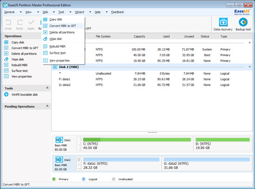Click the Unused column header

183,36
